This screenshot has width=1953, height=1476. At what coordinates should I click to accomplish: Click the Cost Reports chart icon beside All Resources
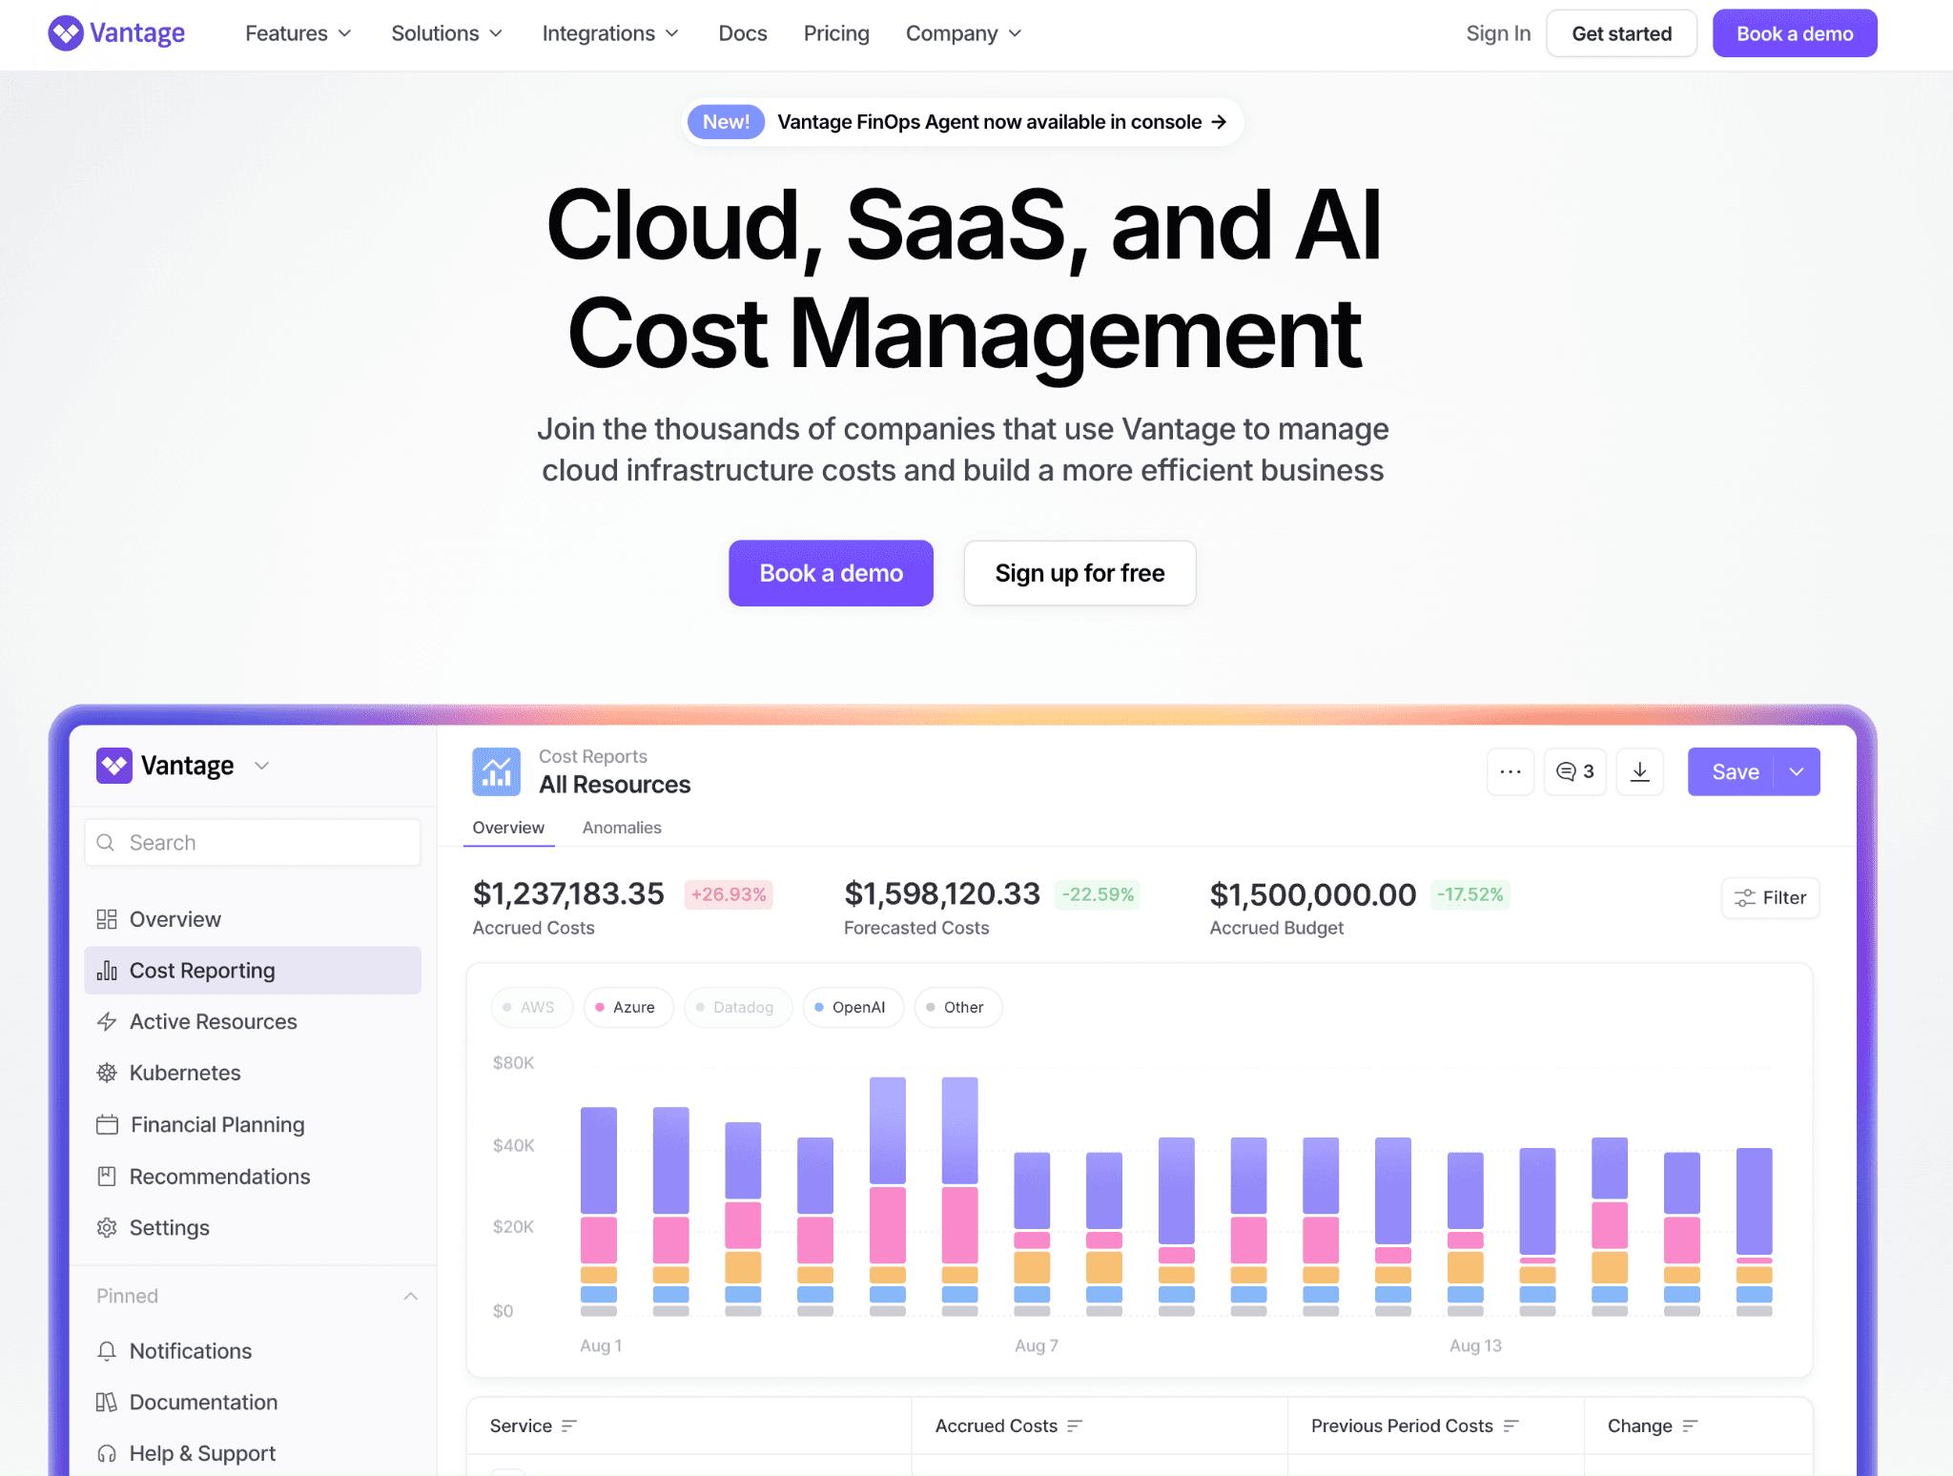coord(496,771)
